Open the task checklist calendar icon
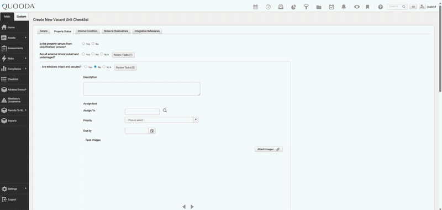This screenshot has height=210, width=442. pyautogui.click(x=331, y=7)
